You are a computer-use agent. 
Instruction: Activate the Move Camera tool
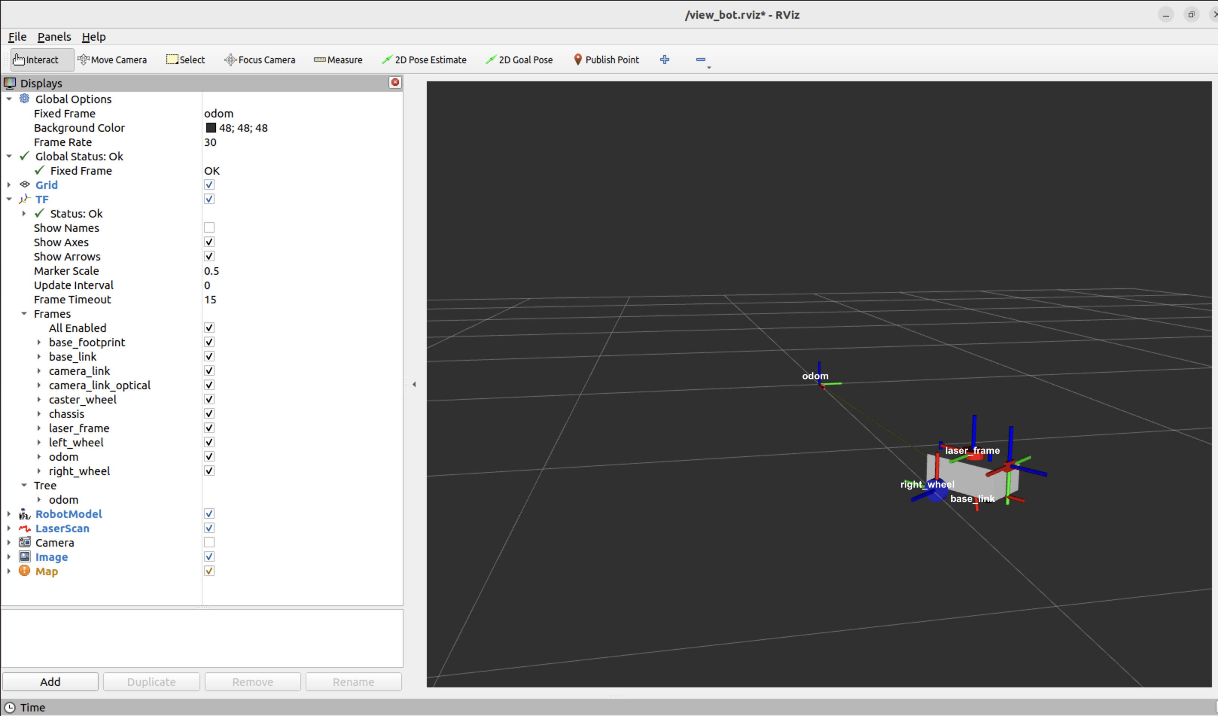tap(112, 59)
